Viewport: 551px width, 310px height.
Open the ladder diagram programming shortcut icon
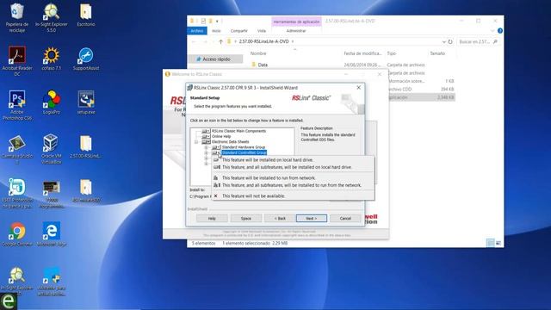click(x=52, y=193)
